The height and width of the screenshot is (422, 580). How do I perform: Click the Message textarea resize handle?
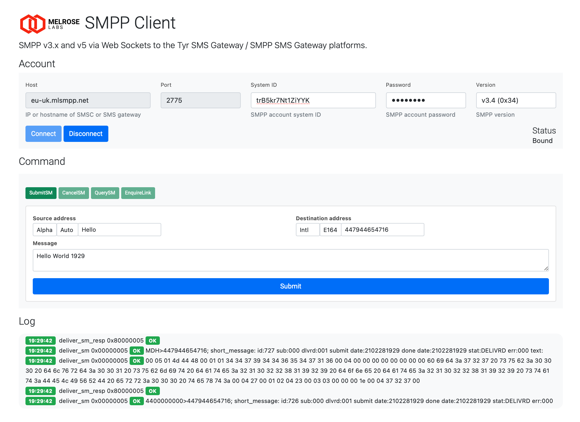pyautogui.click(x=546, y=268)
